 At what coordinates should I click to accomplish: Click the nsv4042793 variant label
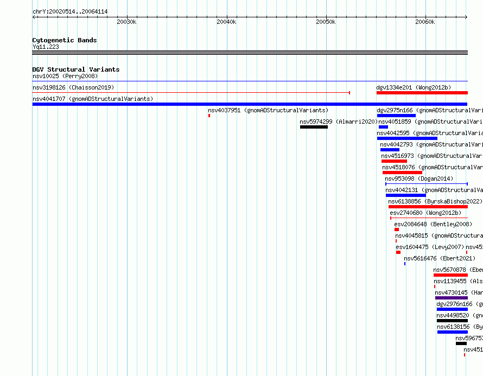(431, 144)
